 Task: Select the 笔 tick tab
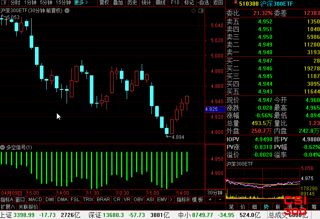click(231, 207)
